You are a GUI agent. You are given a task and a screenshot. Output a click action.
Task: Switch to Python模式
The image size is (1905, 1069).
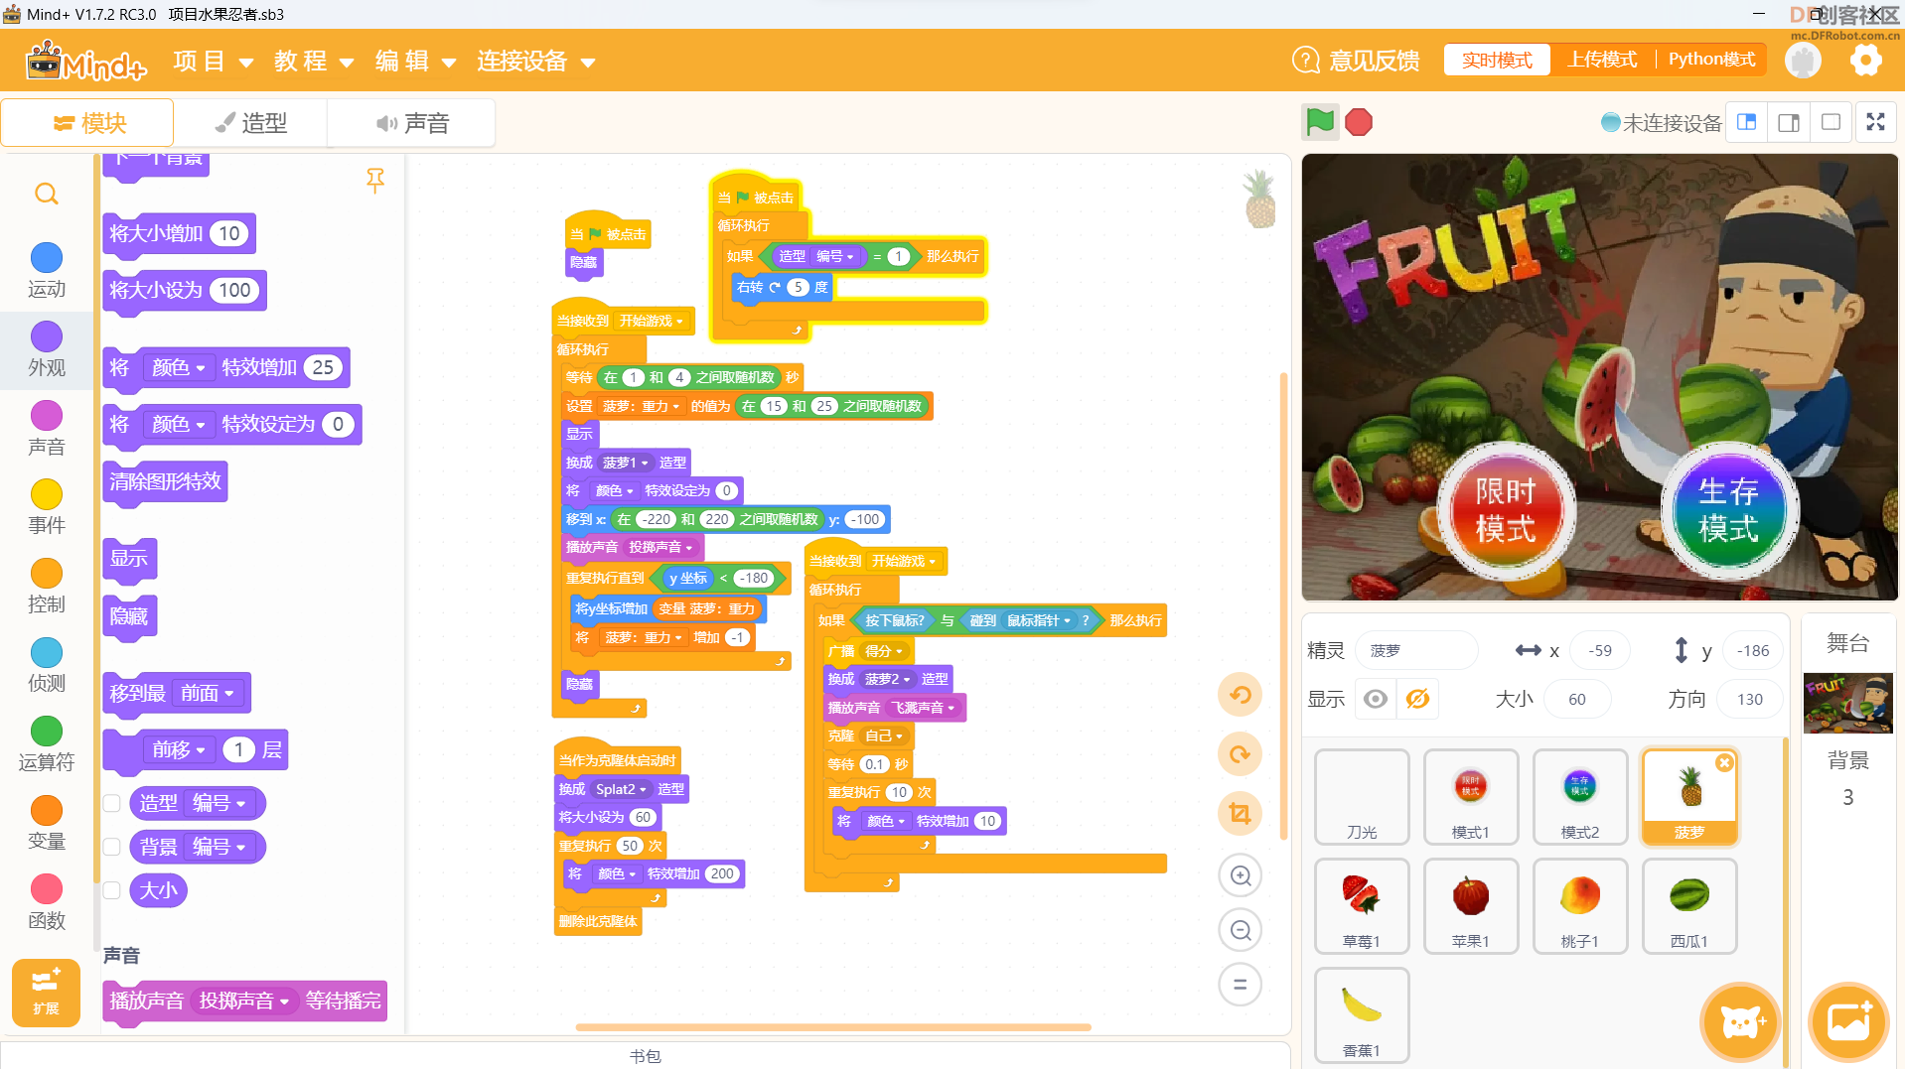point(1711,60)
